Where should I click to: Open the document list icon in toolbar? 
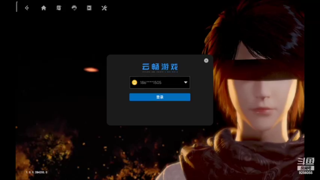click(59, 8)
